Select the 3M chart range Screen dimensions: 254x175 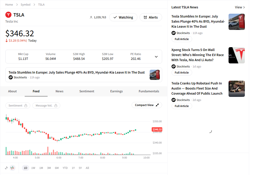(x=49, y=168)
